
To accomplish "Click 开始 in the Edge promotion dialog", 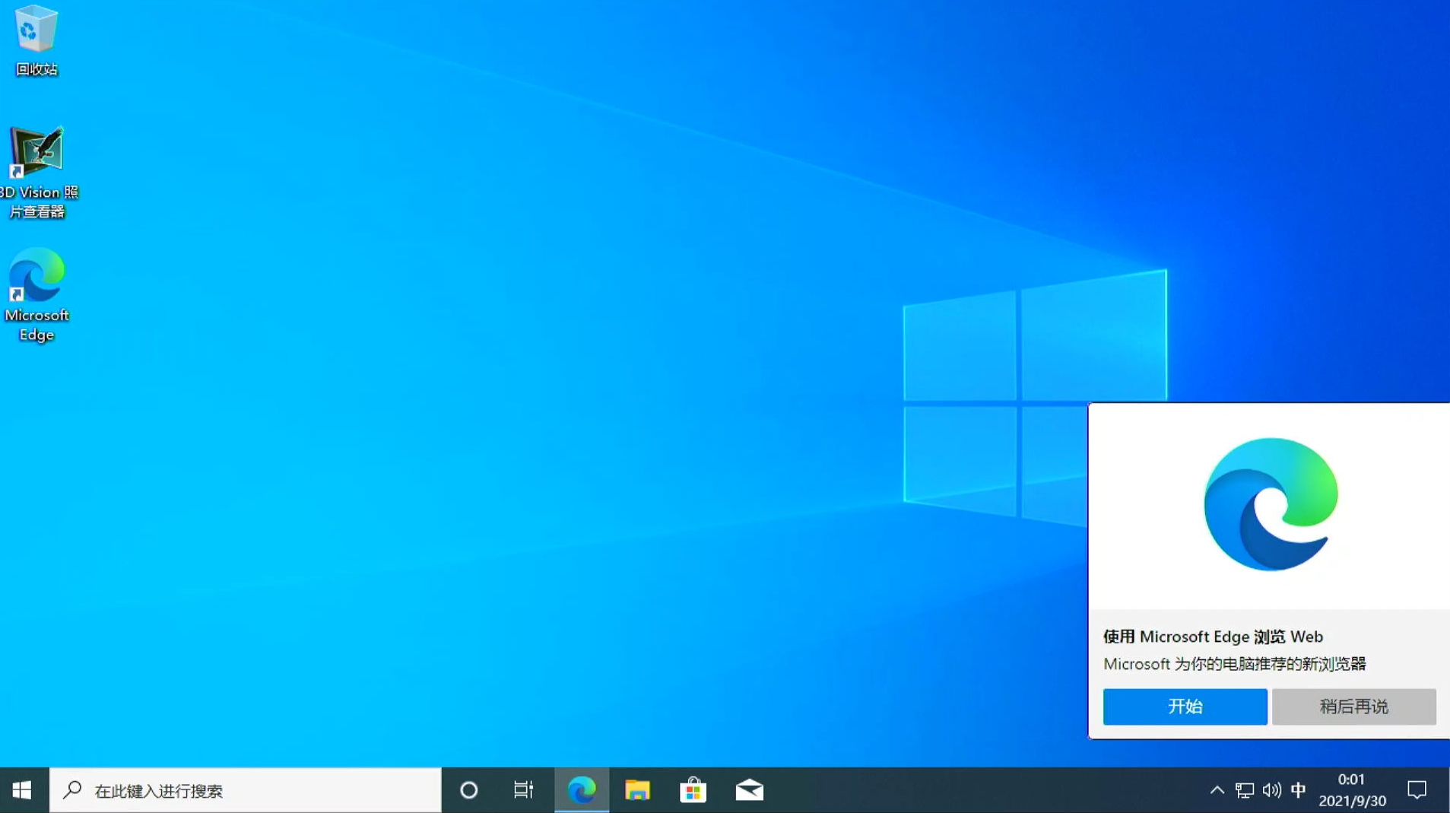I will 1184,707.
